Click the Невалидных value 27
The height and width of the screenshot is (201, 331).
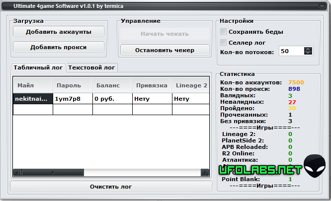click(x=292, y=102)
